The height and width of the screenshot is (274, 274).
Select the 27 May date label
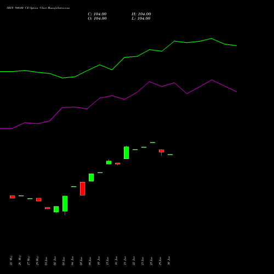[28, 260]
